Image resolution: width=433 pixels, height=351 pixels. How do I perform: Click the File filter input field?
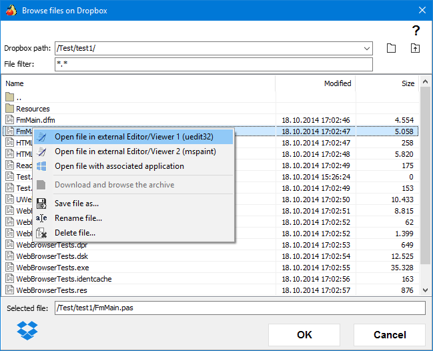pyautogui.click(x=213, y=64)
